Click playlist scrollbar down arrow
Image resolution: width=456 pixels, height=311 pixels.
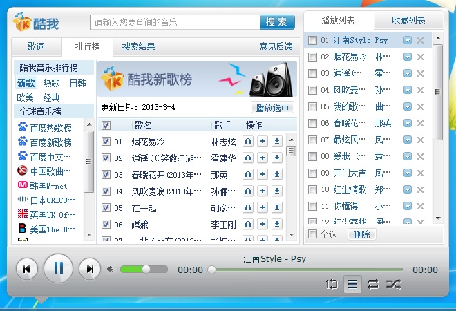click(438, 218)
